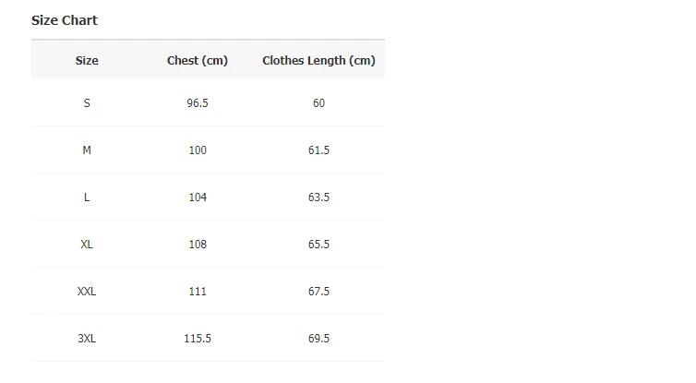This screenshot has height=383, width=696.
Task: Click chest value 111
Action: click(198, 292)
